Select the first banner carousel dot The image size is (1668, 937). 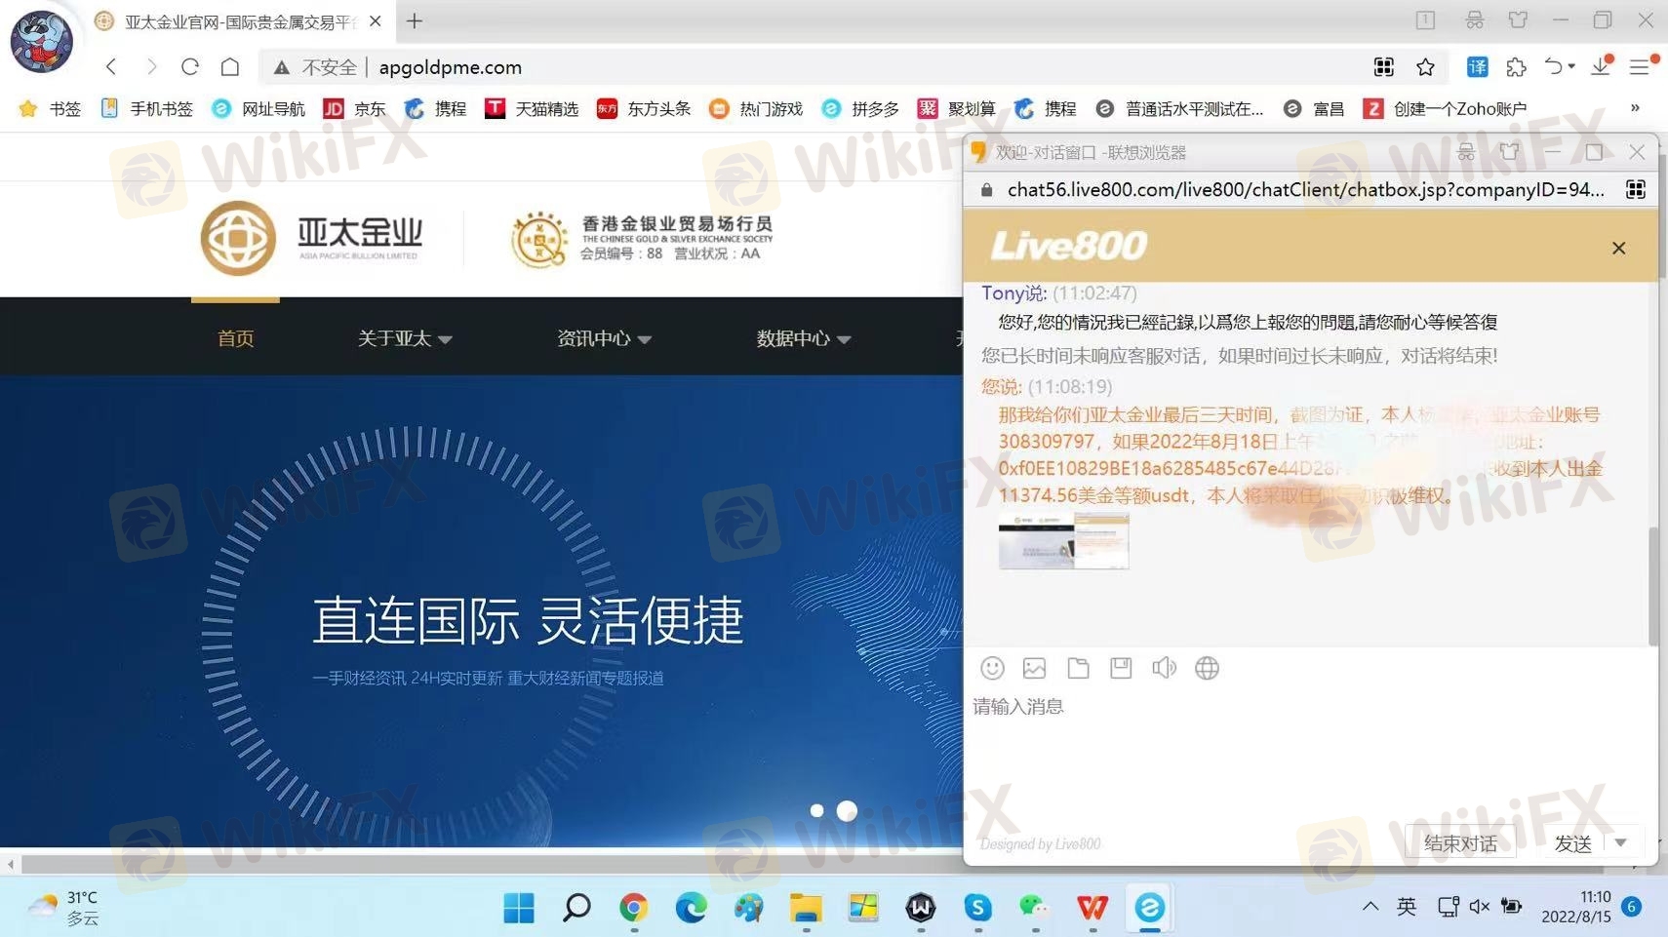click(817, 811)
